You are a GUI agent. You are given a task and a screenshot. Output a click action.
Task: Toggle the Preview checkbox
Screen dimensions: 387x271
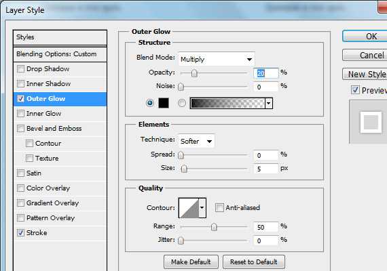click(x=355, y=89)
